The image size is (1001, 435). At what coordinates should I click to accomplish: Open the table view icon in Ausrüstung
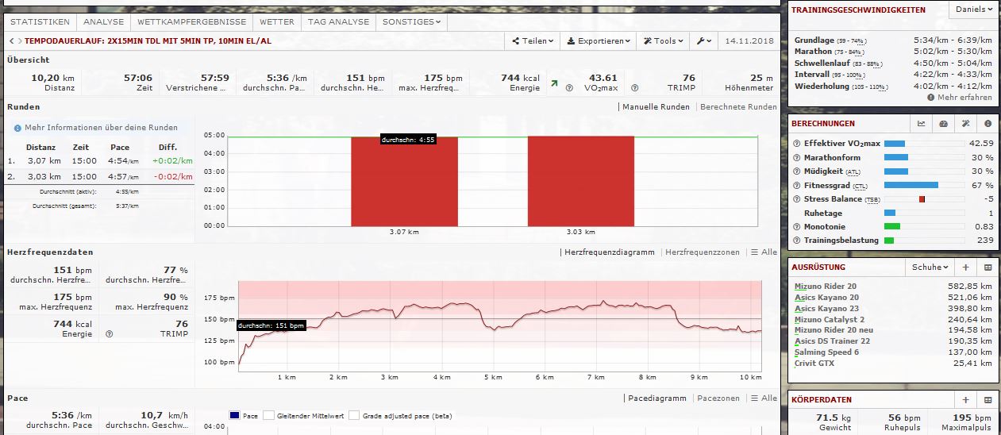pyautogui.click(x=988, y=268)
